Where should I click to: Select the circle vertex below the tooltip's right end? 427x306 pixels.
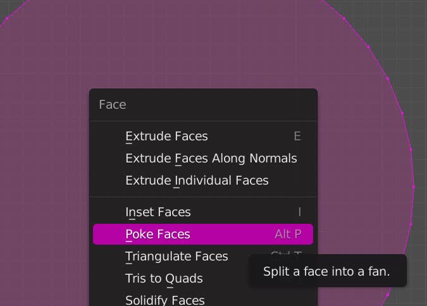pos(388,294)
